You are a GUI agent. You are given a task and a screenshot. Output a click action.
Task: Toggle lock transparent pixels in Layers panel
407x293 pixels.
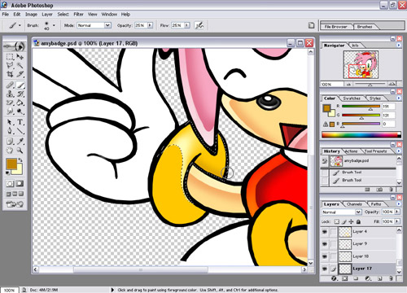(x=337, y=221)
